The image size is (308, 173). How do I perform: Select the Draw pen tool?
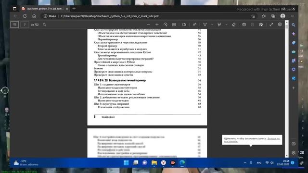[205, 25]
